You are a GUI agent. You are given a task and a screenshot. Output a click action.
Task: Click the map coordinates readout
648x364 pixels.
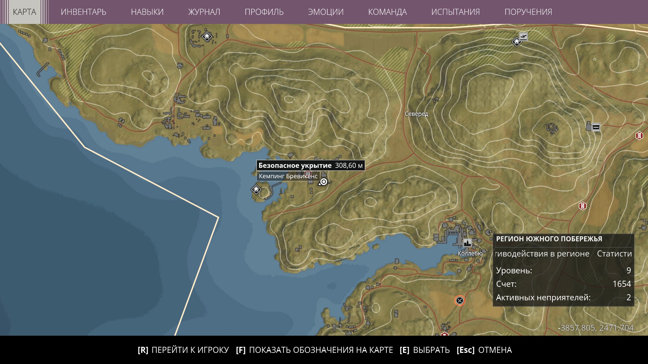596,328
